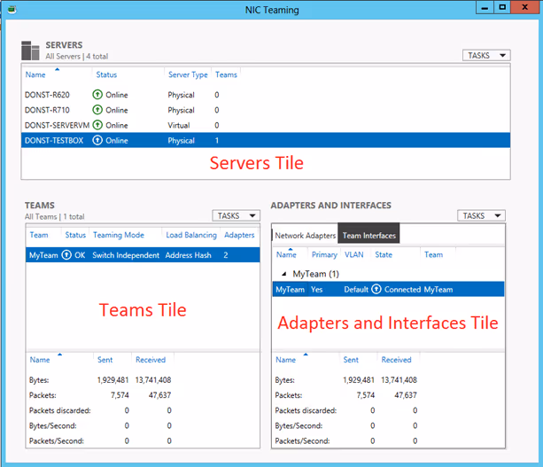Click Switch Independent teaming mode cell
The height and width of the screenshot is (467, 543).
pos(126,255)
